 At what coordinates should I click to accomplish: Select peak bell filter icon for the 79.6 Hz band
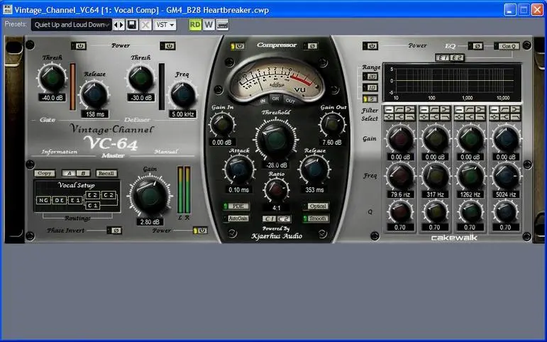click(x=389, y=117)
